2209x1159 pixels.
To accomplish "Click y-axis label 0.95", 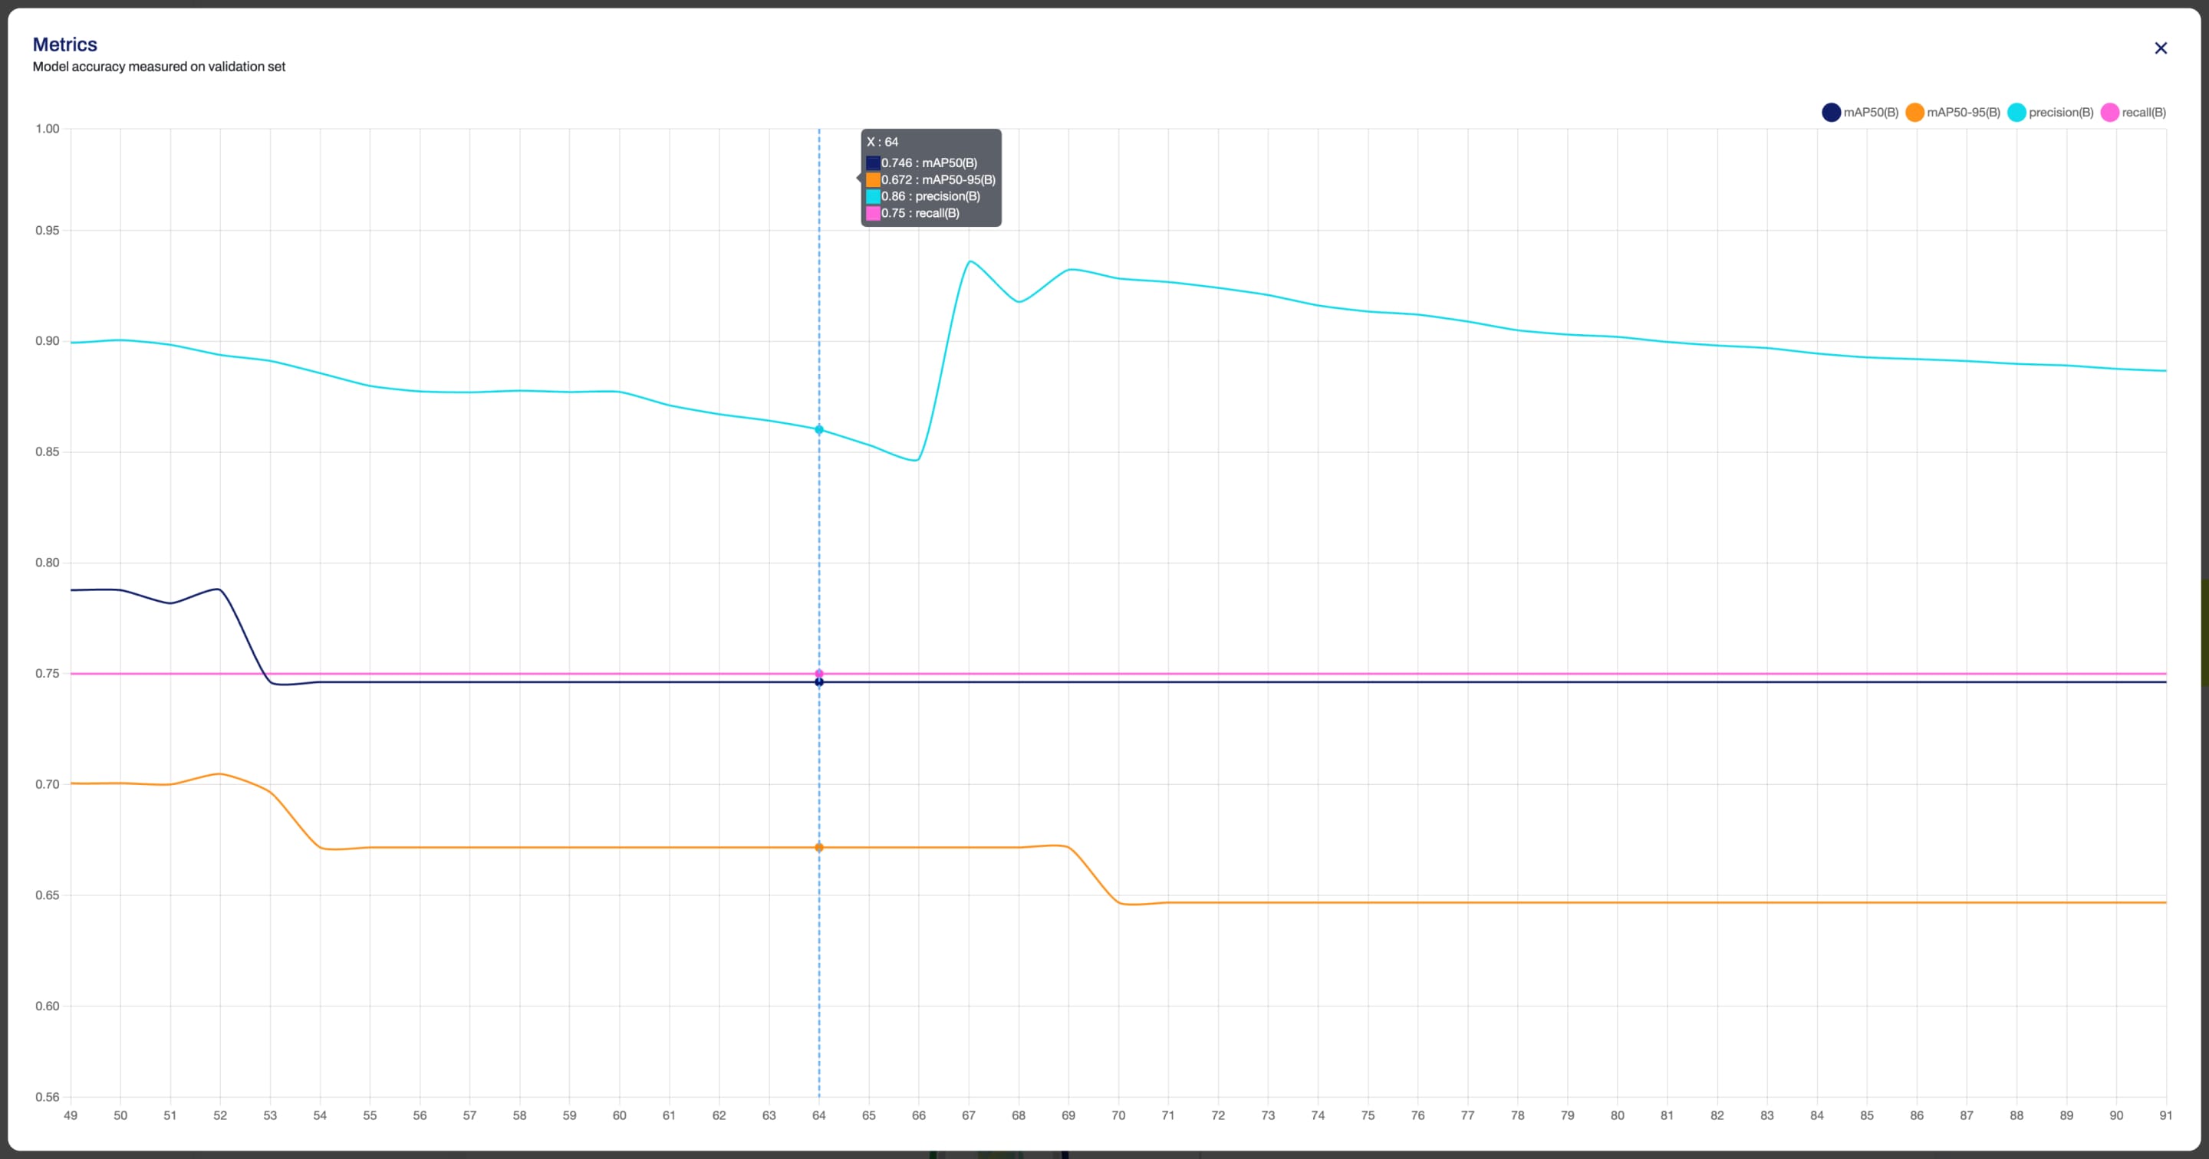I will click(47, 231).
